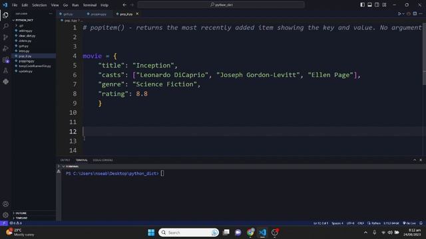
Task: Open intro.py from the explorer
Action: click(x=24, y=51)
